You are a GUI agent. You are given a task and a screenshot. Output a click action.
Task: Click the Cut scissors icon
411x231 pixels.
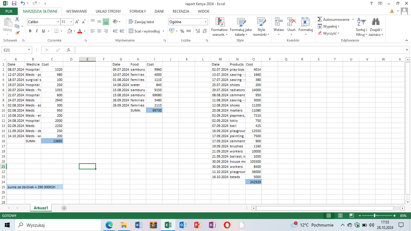[x=17, y=19]
